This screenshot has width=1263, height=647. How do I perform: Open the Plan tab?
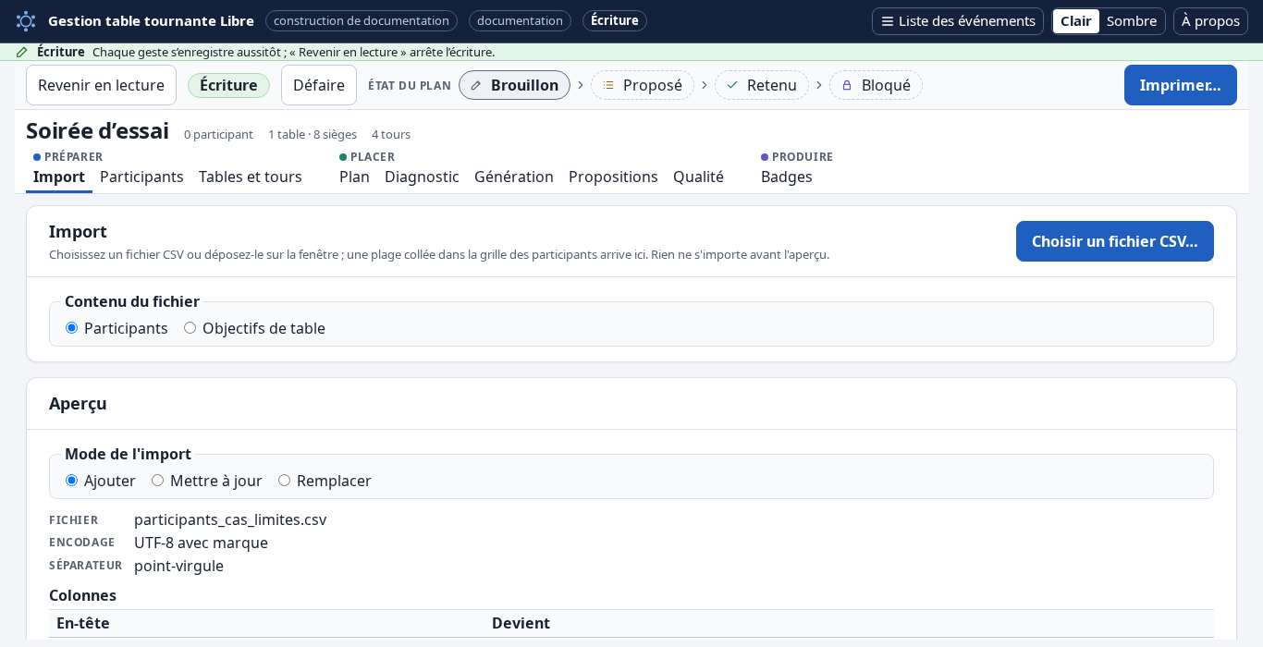tap(354, 177)
